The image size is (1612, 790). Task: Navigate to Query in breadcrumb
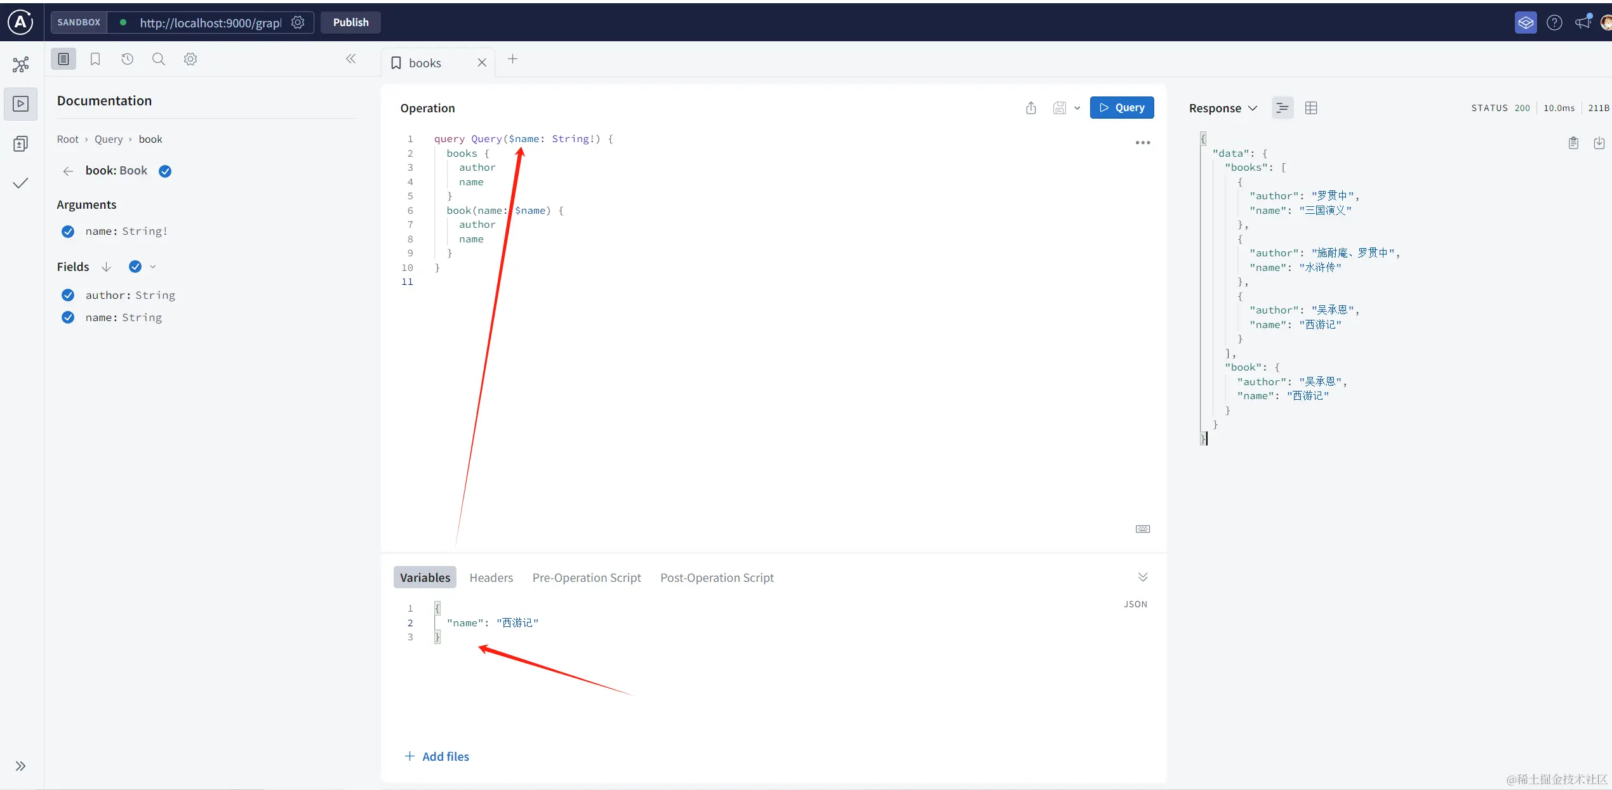pyautogui.click(x=109, y=139)
